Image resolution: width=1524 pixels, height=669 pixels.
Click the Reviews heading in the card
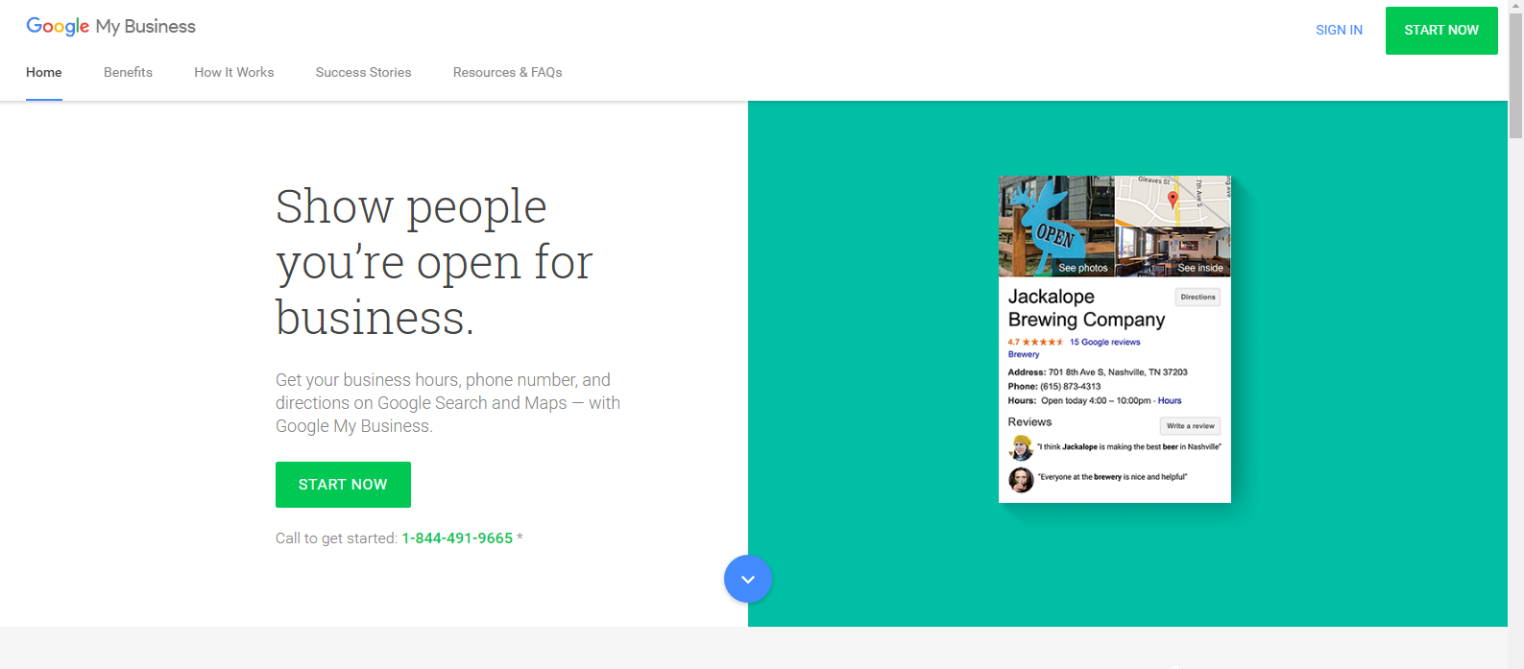tap(1029, 422)
